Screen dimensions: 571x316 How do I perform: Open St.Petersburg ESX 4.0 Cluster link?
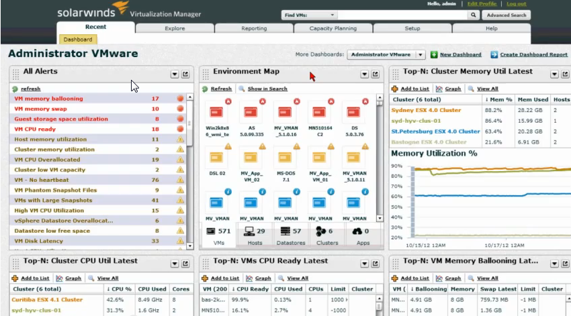435,131
